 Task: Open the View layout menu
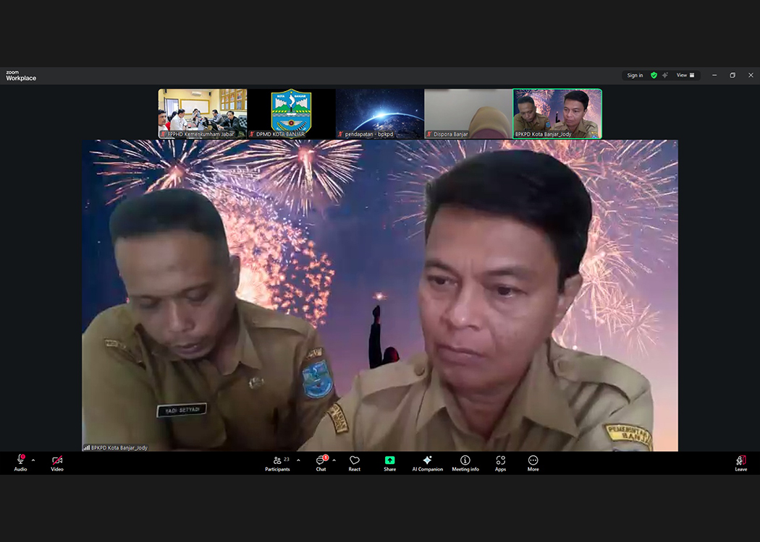coord(685,75)
